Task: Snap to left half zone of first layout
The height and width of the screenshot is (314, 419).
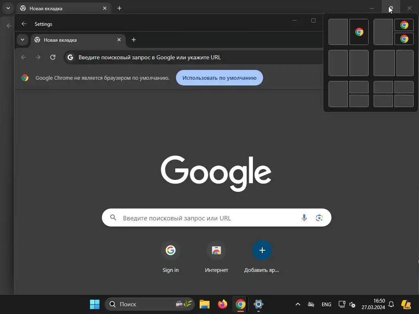Action: pyautogui.click(x=338, y=32)
